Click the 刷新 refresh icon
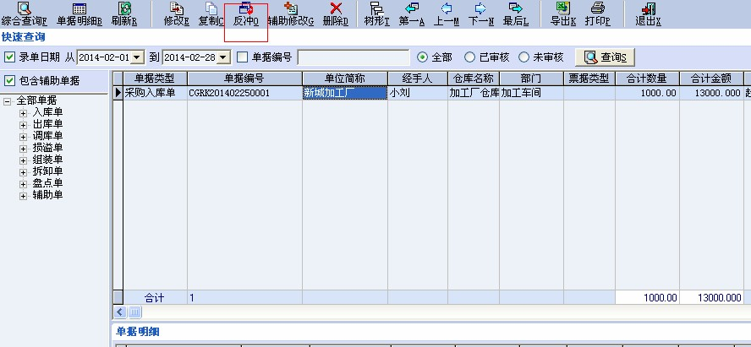This screenshot has width=751, height=347. (x=124, y=8)
